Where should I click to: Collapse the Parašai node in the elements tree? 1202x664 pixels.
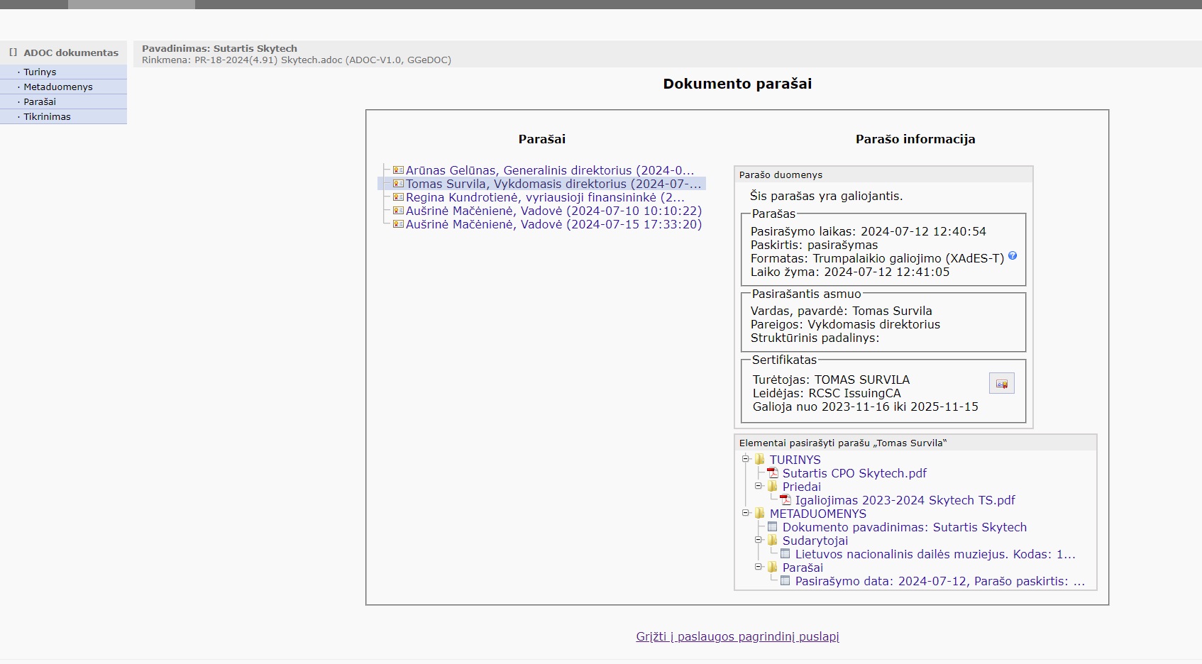(759, 567)
